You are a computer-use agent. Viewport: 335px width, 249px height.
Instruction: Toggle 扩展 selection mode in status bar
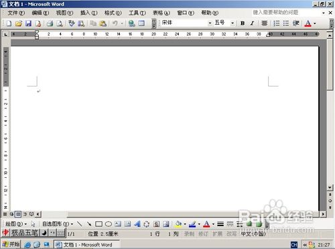tap(217, 234)
